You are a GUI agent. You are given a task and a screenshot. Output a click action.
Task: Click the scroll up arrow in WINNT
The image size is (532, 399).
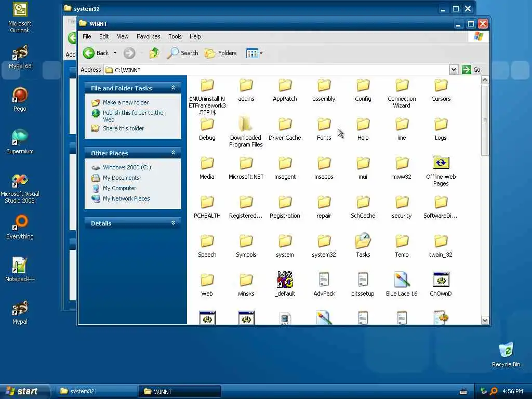point(485,80)
